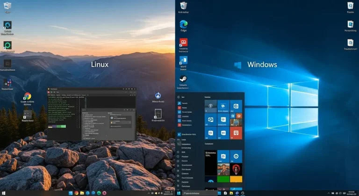Open the red app icon below Edge
The image size is (359, 196).
pyautogui.click(x=183, y=43)
